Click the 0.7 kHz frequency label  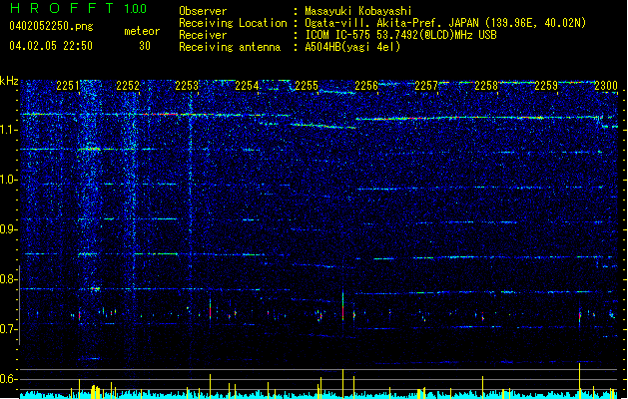[x=8, y=329]
